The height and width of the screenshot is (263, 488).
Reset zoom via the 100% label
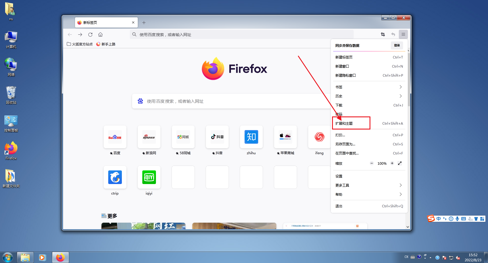coord(382,164)
